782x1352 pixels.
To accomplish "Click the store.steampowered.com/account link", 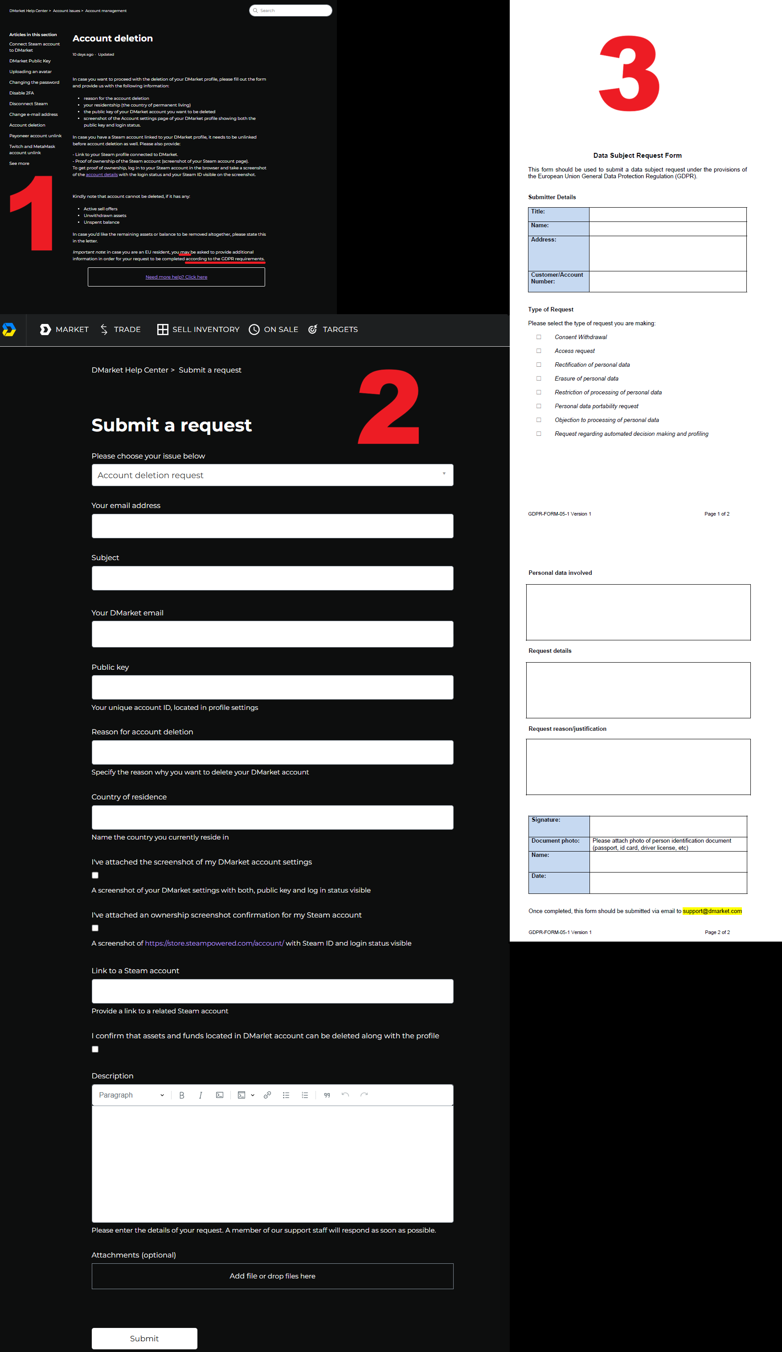I will tap(214, 943).
